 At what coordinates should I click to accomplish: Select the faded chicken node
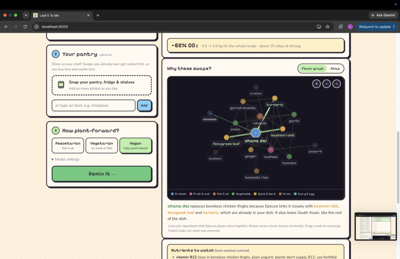[210, 113]
